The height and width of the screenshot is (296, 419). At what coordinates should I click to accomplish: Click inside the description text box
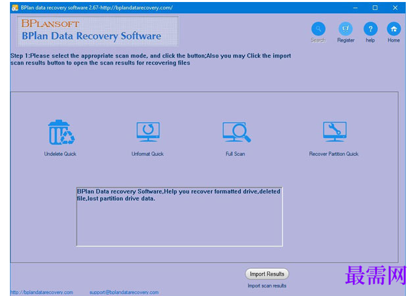click(179, 217)
